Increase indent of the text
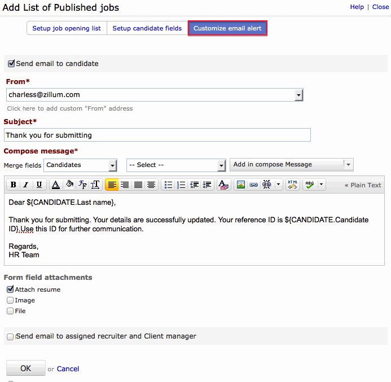 [x=207, y=185]
